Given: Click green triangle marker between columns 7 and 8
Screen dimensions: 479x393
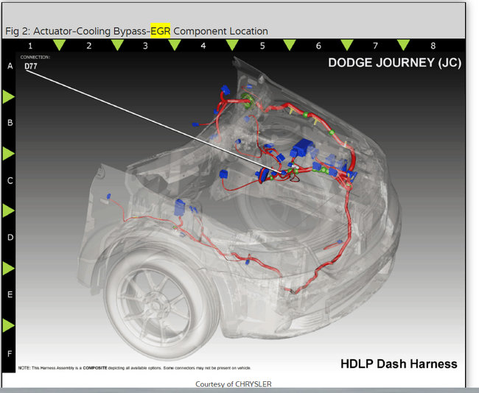Looking at the screenshot, I should [404, 45].
